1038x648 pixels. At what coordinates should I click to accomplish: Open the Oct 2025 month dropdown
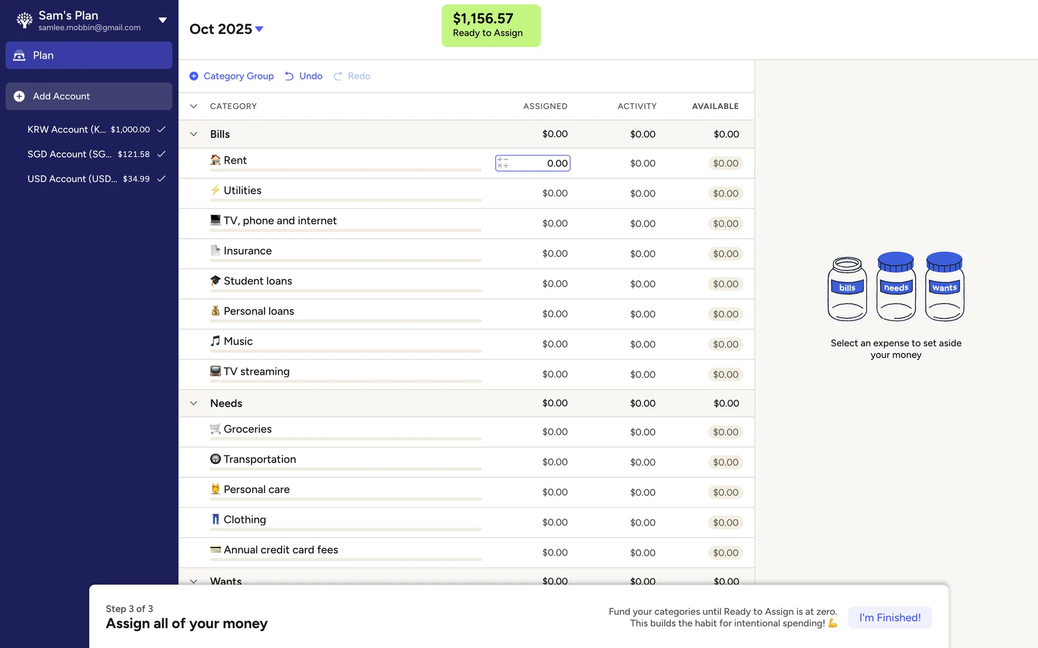click(259, 29)
